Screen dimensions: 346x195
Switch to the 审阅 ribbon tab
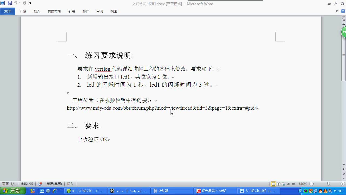coord(100,11)
